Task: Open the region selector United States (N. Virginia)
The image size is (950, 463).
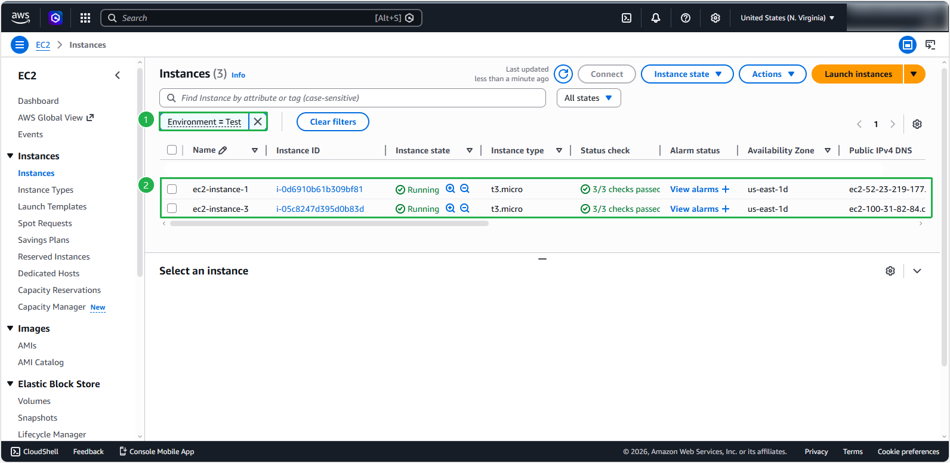Action: [x=788, y=18]
